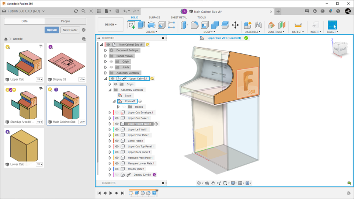The image size is (354, 199).
Task: Click the Create Sketch tool icon
Action: pos(131,25)
